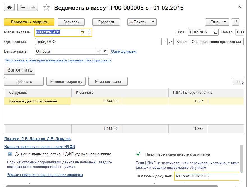The image size is (247, 187).
Task: Open Выплачивать item with the open icon
Action: [x=105, y=51]
